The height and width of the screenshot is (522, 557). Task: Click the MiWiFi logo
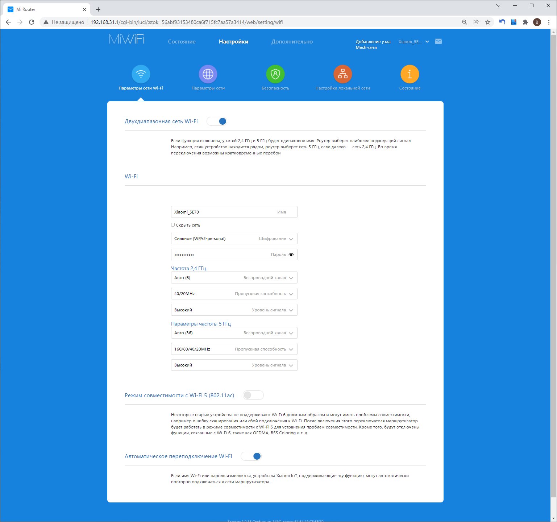point(127,39)
